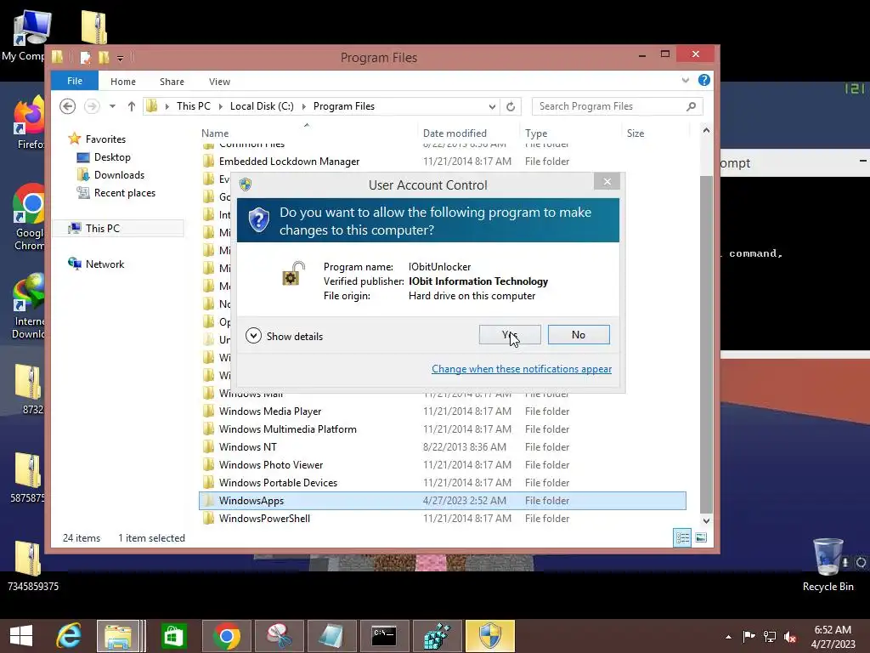Go back with the Back arrow

point(68,106)
